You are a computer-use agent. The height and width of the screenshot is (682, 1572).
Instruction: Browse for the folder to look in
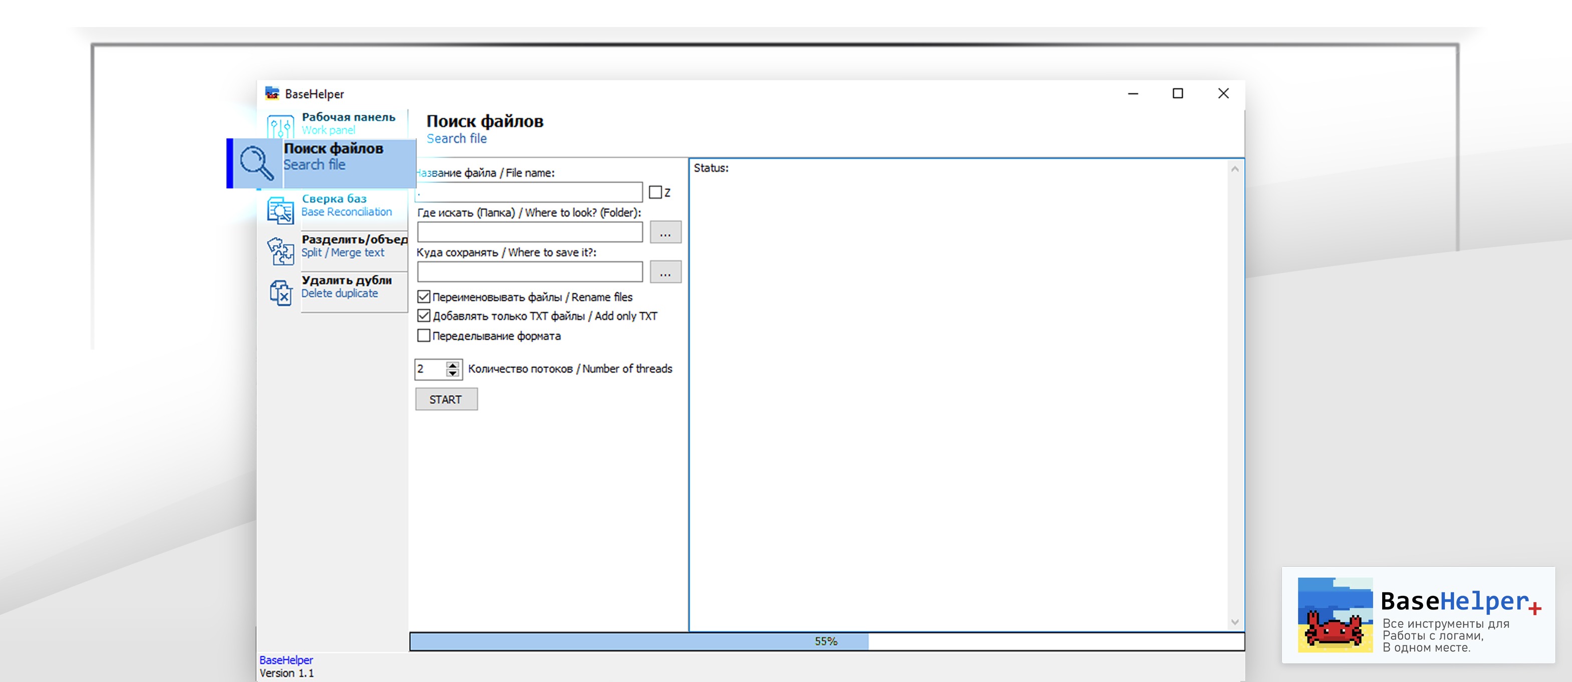(x=665, y=233)
